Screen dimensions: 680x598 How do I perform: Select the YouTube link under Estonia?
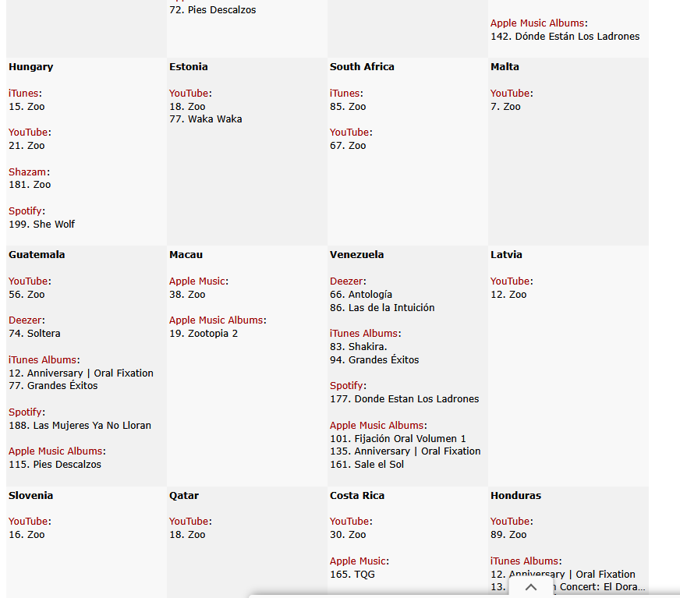tap(189, 93)
